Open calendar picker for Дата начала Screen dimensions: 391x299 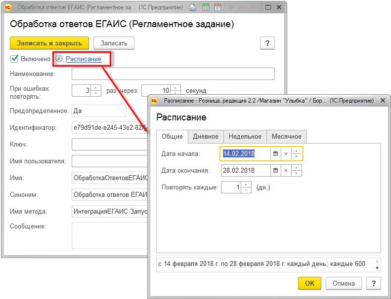275,154
